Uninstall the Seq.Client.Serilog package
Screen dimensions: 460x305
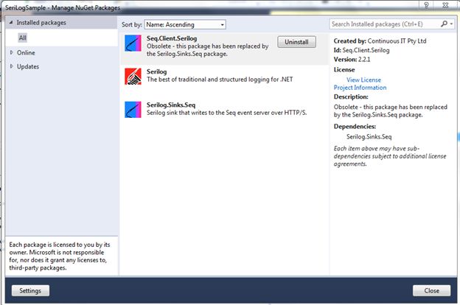(296, 42)
